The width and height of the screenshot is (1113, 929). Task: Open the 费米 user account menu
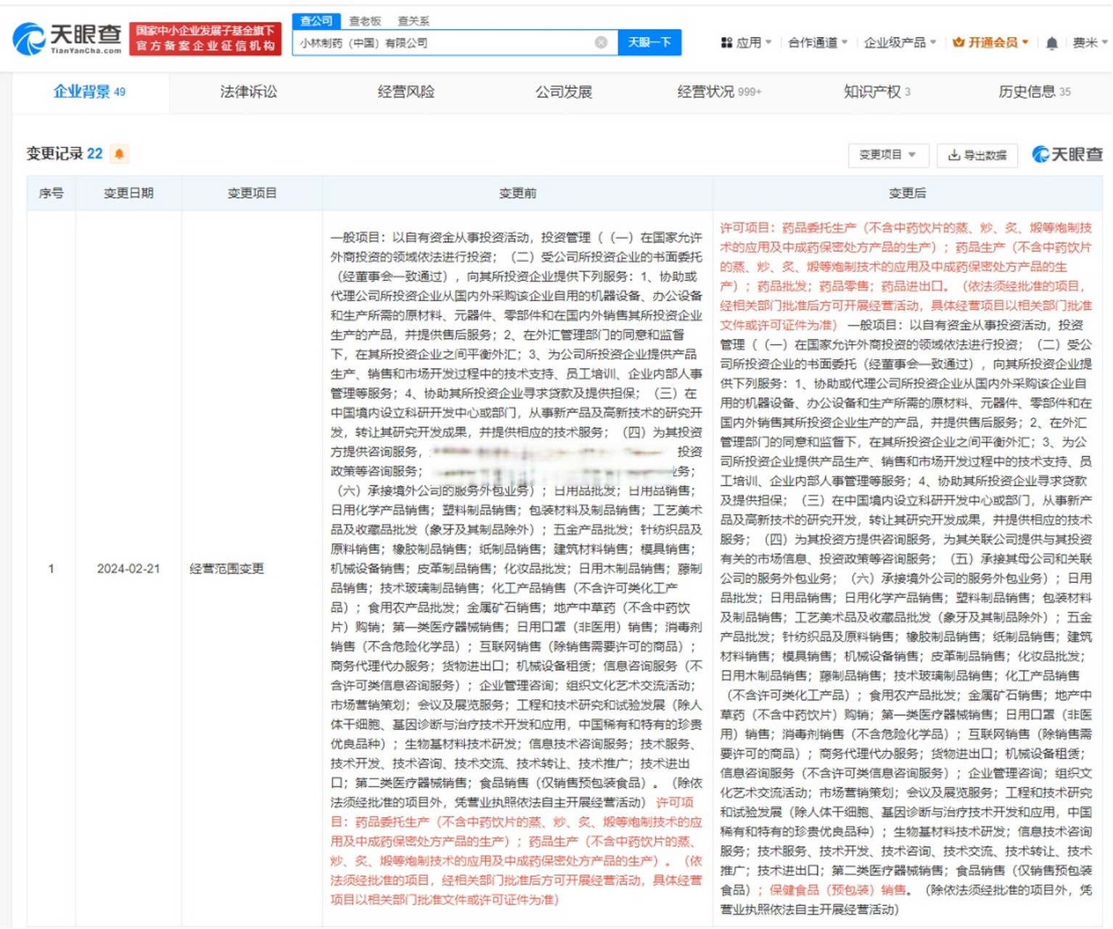(x=1090, y=43)
